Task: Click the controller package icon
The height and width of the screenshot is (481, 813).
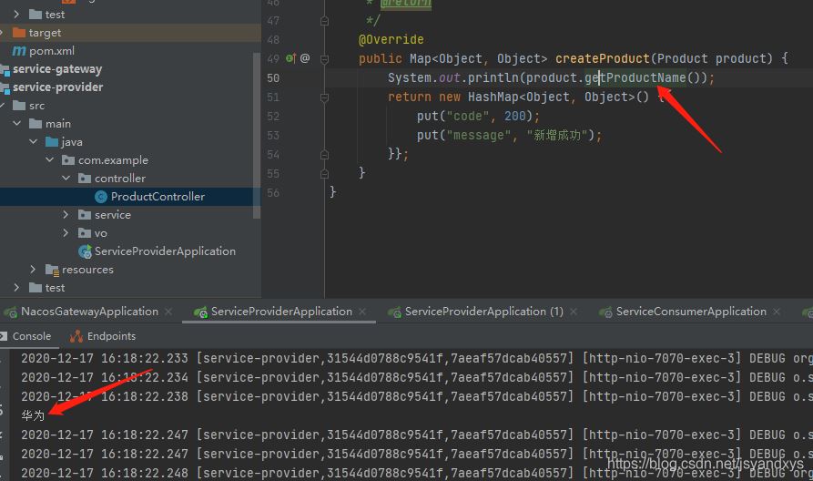Action: pyautogui.click(x=85, y=178)
